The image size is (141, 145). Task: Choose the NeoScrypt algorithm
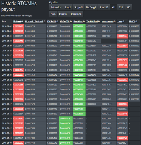tap(91, 7)
